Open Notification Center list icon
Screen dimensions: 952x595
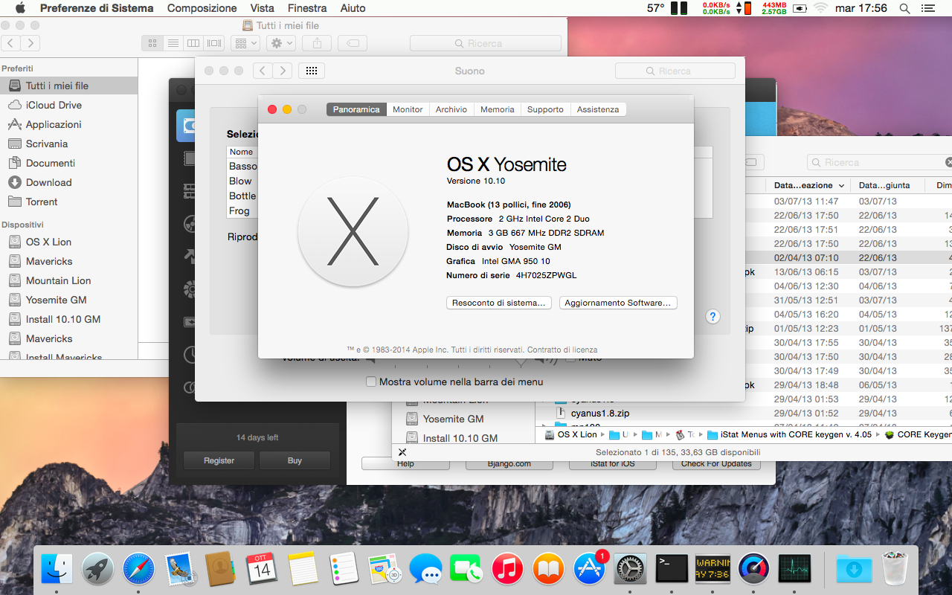pyautogui.click(x=928, y=8)
